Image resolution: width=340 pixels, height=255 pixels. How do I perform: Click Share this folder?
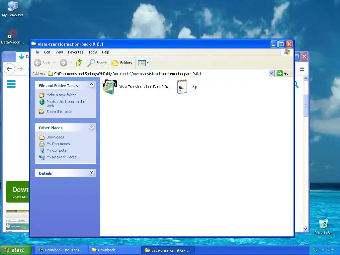coord(60,112)
